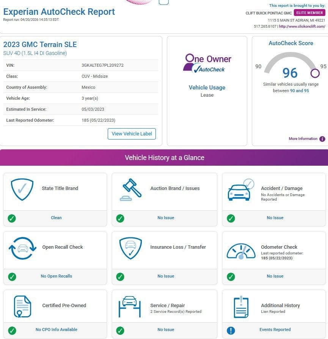
Task: Click the AutoCheck Score gauge marker
Action: [x=315, y=73]
